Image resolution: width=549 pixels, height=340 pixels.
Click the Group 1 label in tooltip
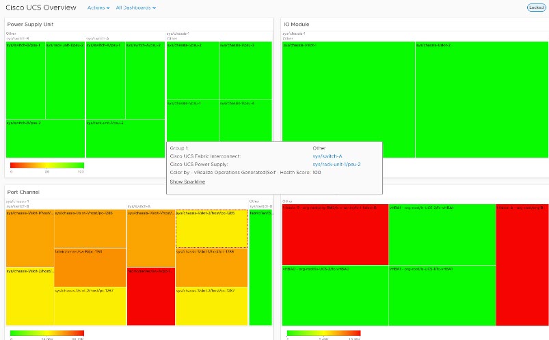coord(179,148)
